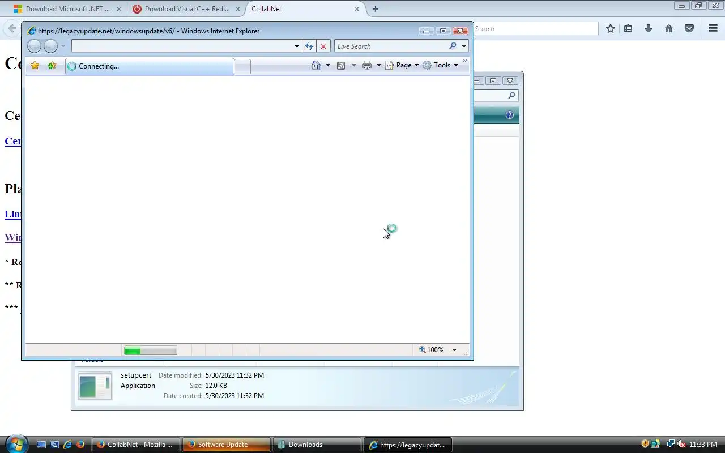
Task: Click the Internet Explorer Forward button
Action: [51, 46]
